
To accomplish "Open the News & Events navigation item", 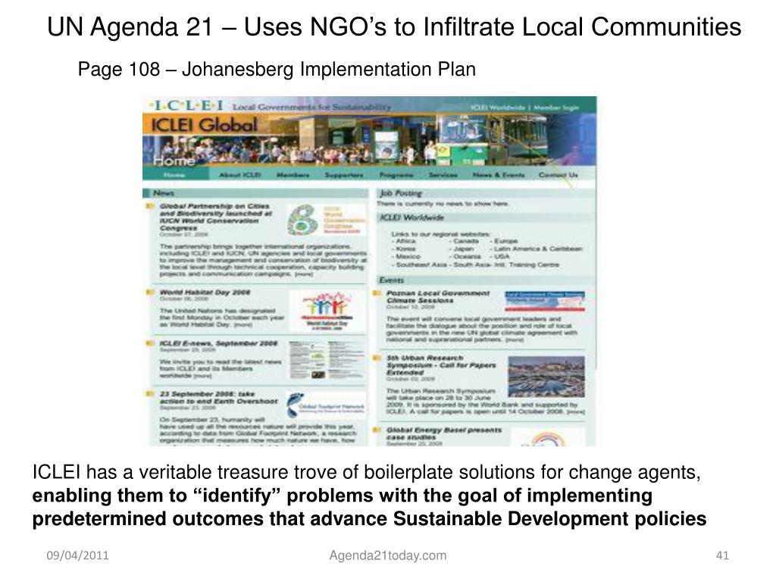I will tap(499, 175).
